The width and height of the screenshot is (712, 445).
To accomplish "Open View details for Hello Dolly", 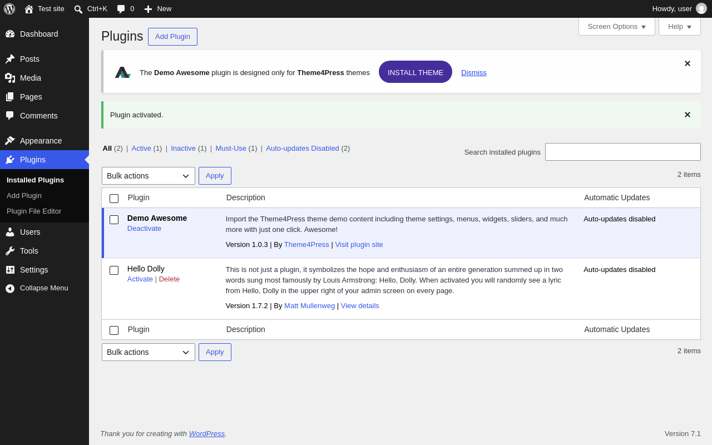I will tap(360, 306).
